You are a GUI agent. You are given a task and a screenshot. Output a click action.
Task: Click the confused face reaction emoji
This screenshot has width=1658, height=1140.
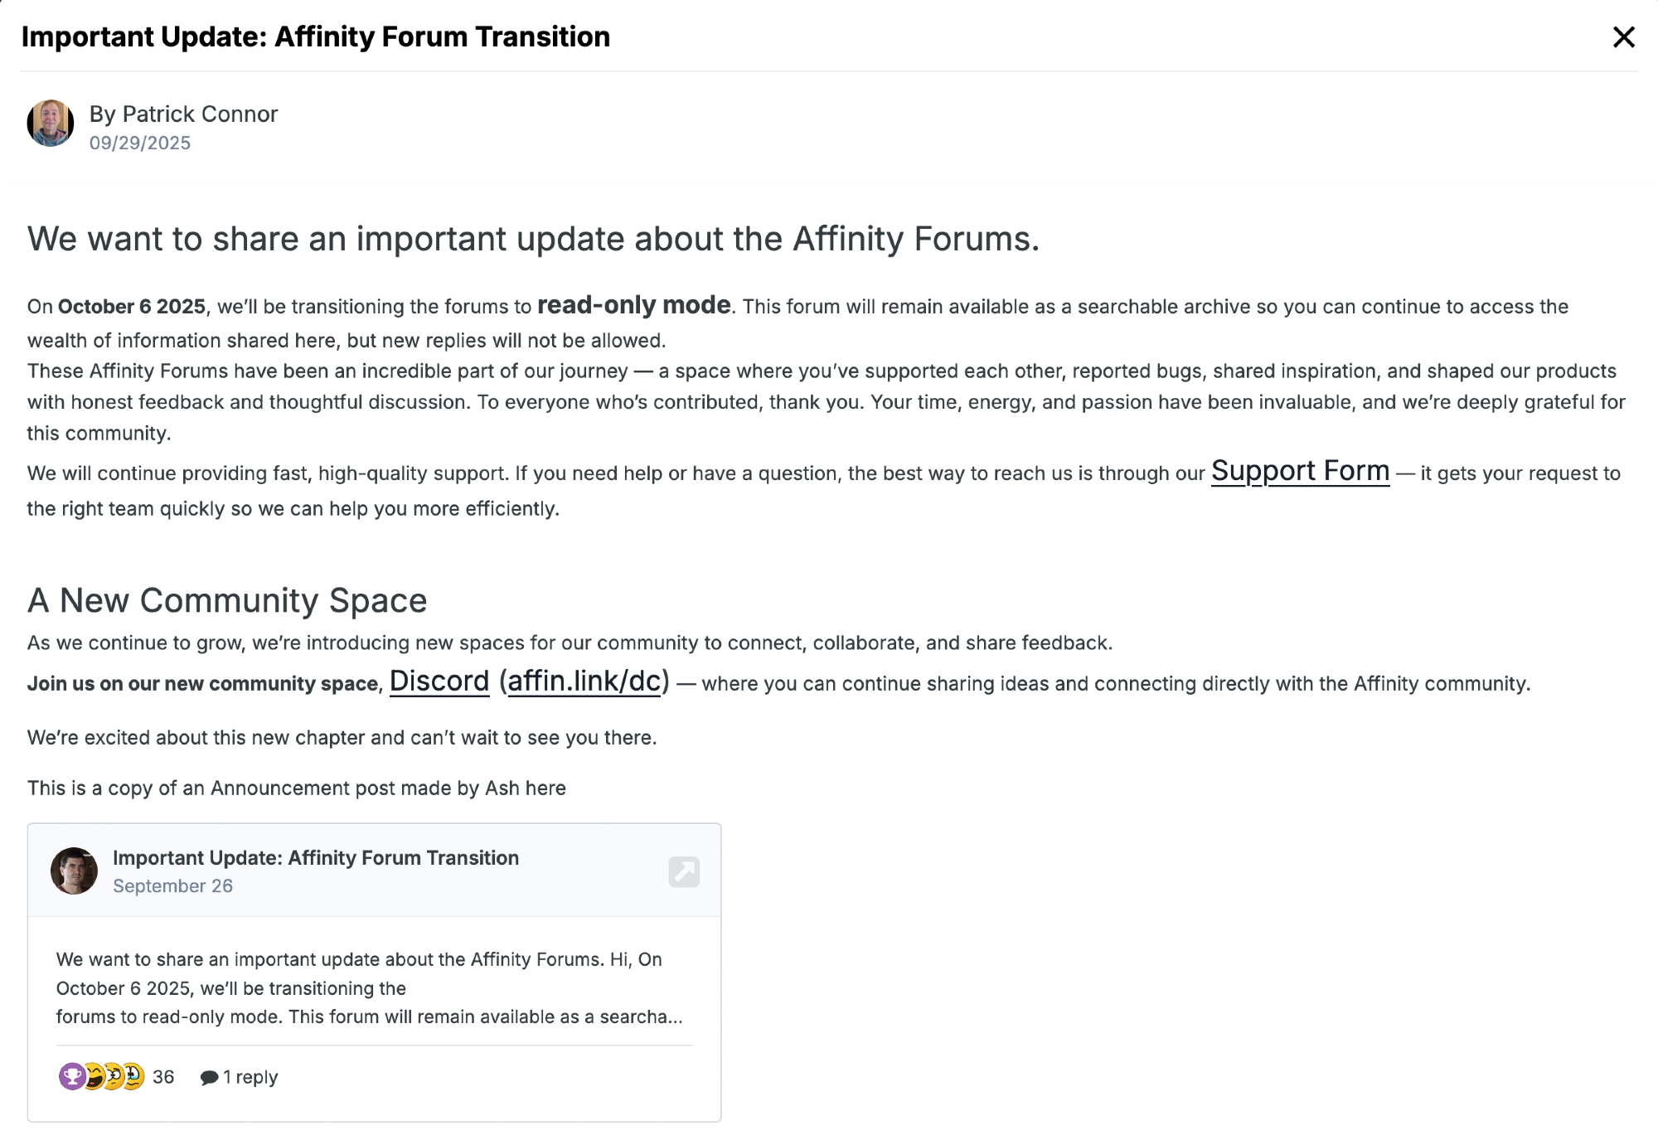point(113,1077)
